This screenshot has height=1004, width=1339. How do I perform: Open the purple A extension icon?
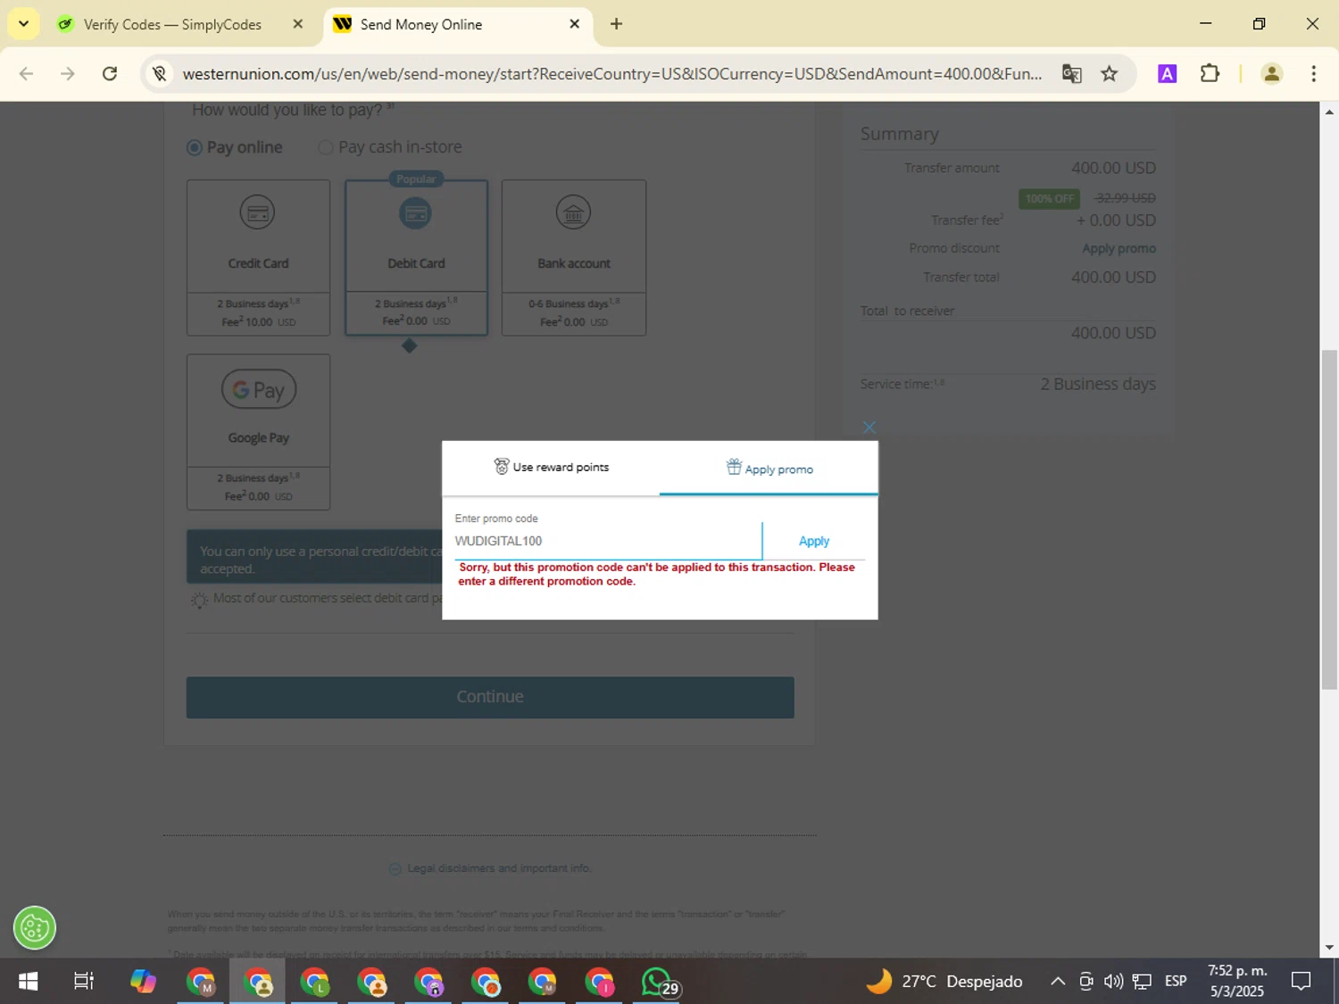pos(1167,74)
